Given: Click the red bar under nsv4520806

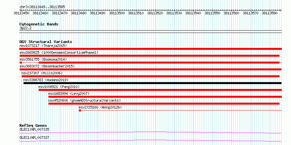Looking at the screenshot, I should [x=164, y=104].
